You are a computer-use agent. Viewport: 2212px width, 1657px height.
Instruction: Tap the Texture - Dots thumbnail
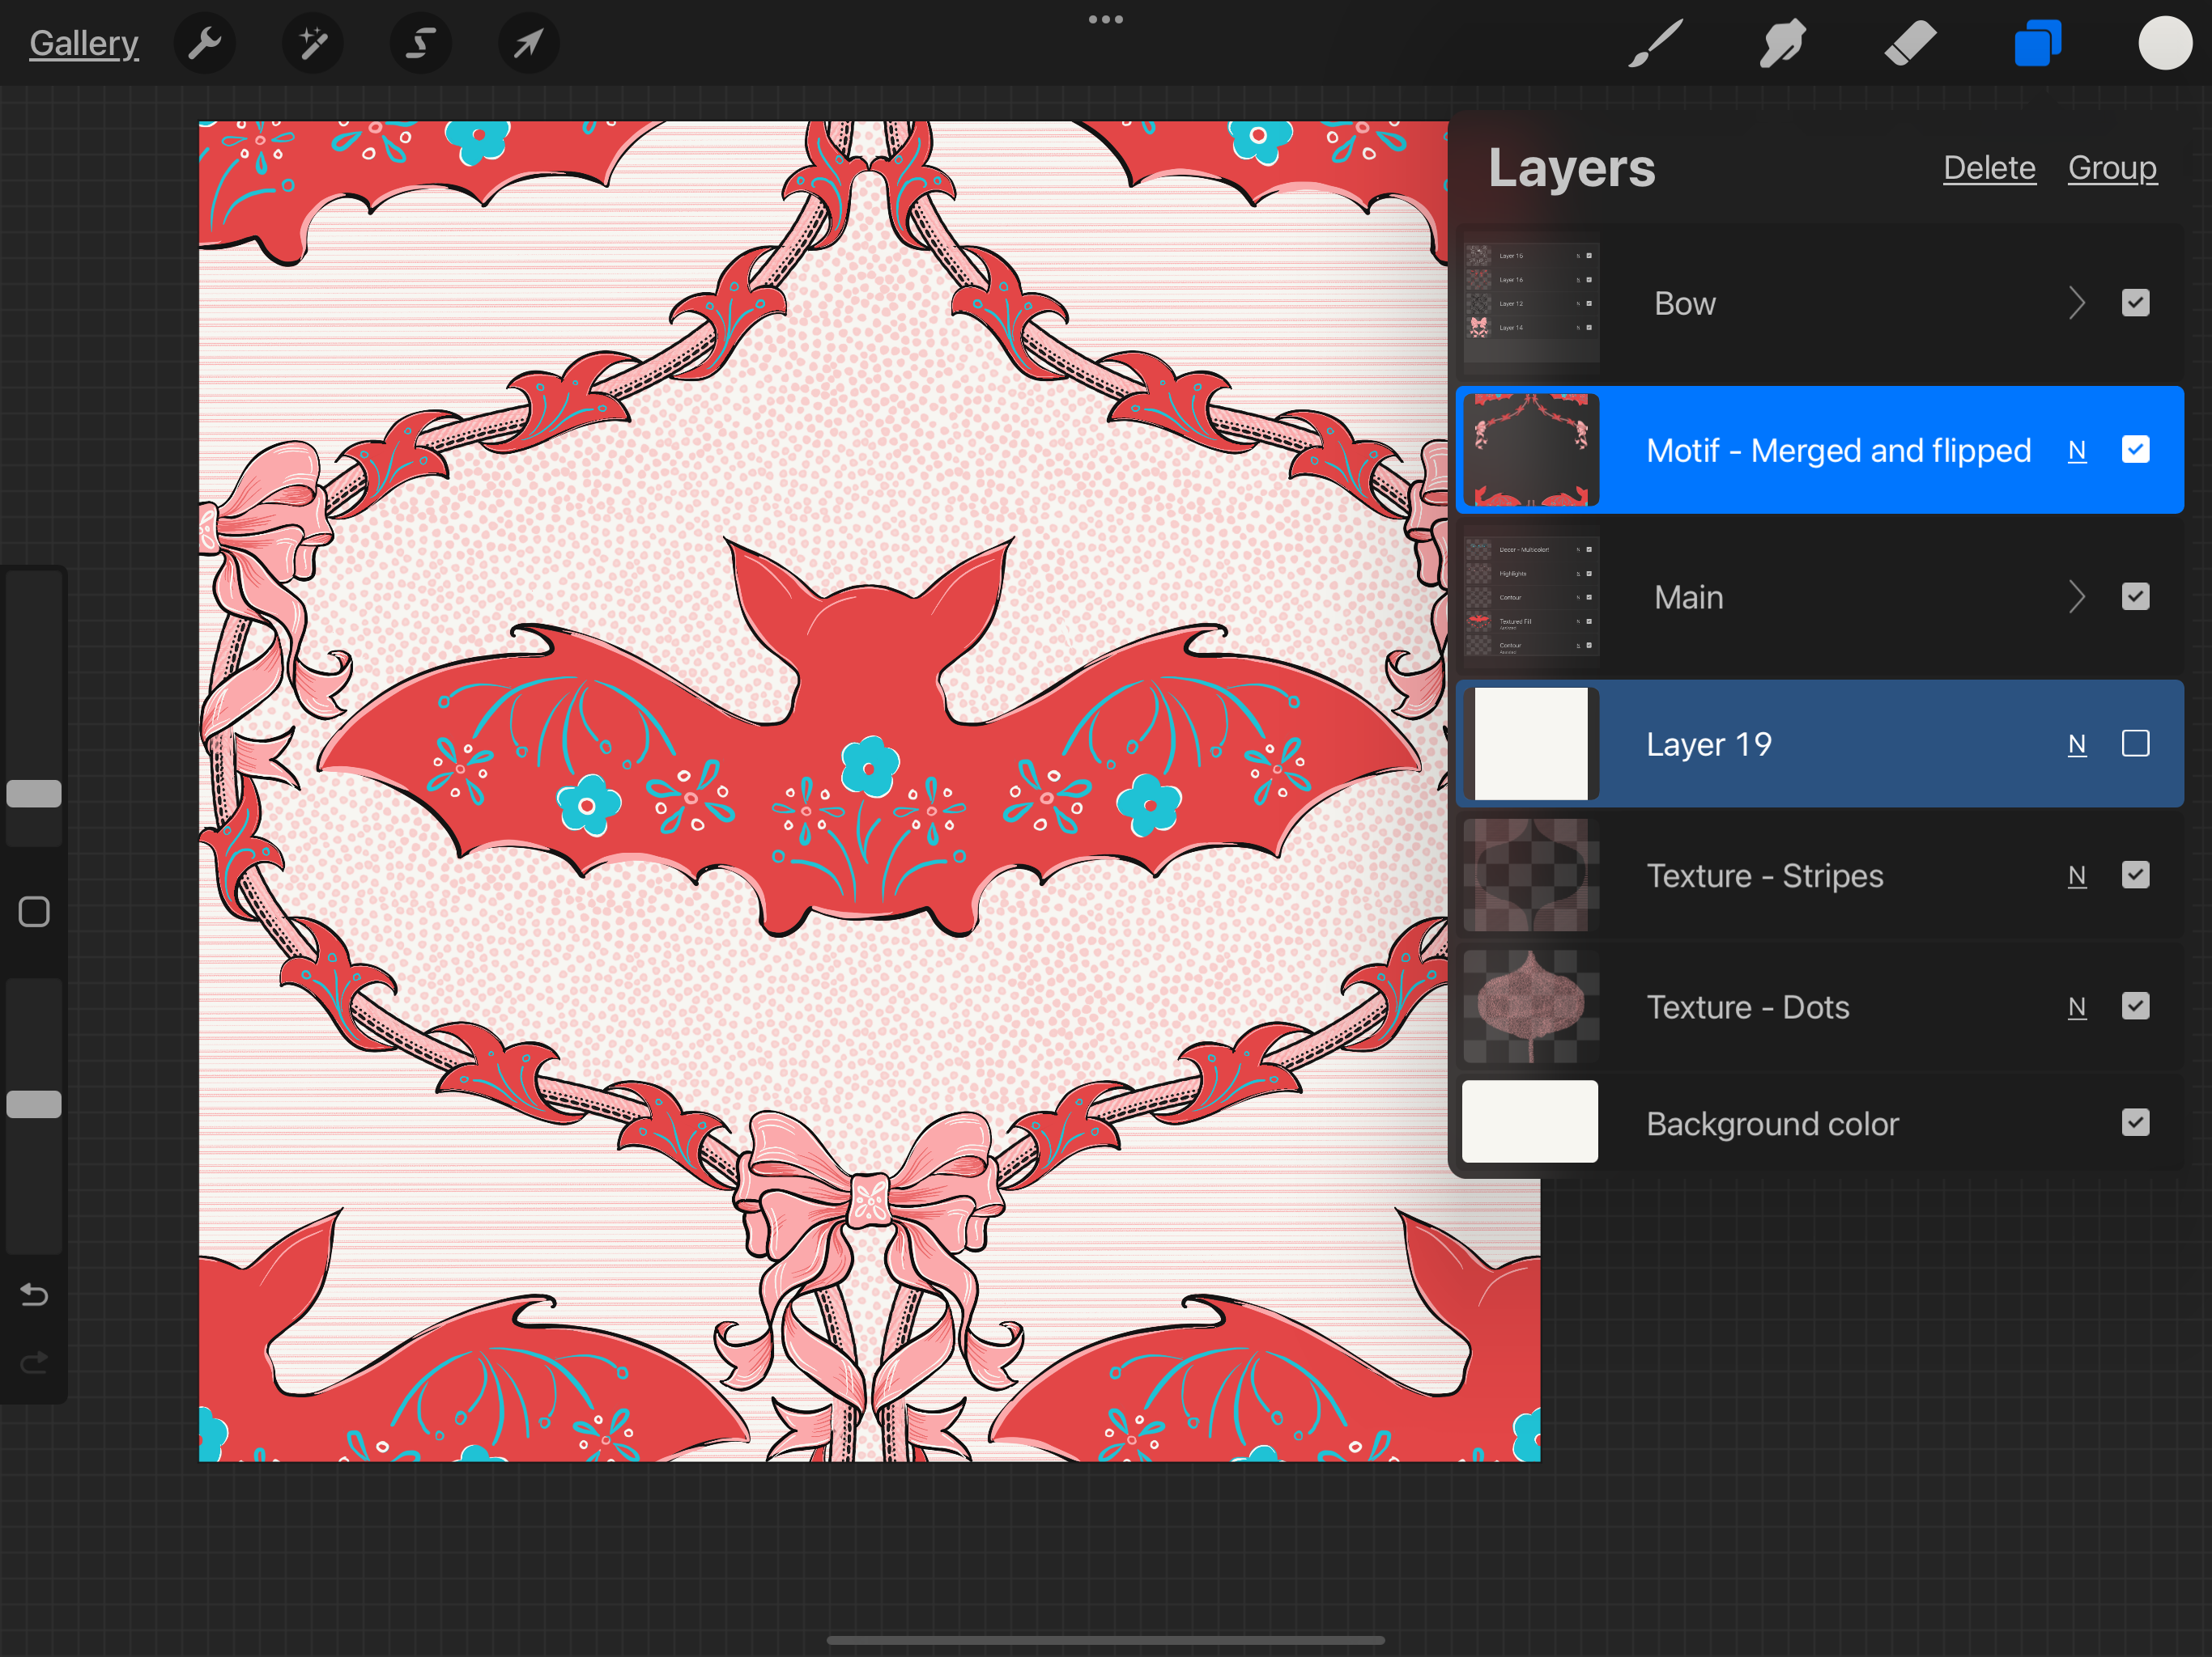(x=1531, y=1006)
